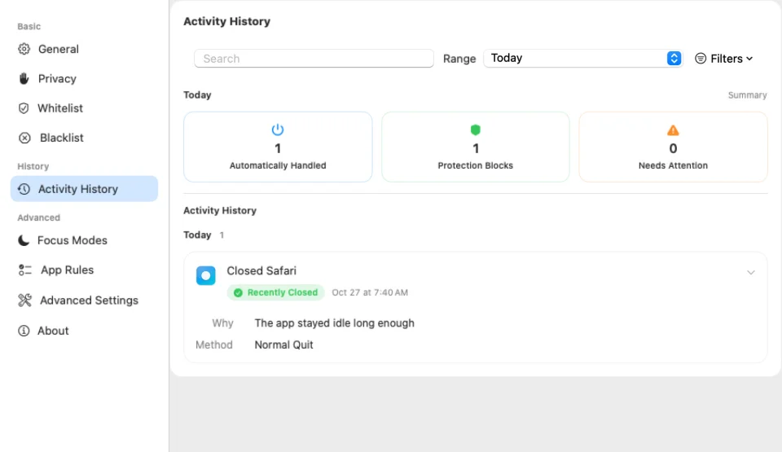Click the Range label text
Viewport: 782px width, 452px height.
click(x=459, y=59)
